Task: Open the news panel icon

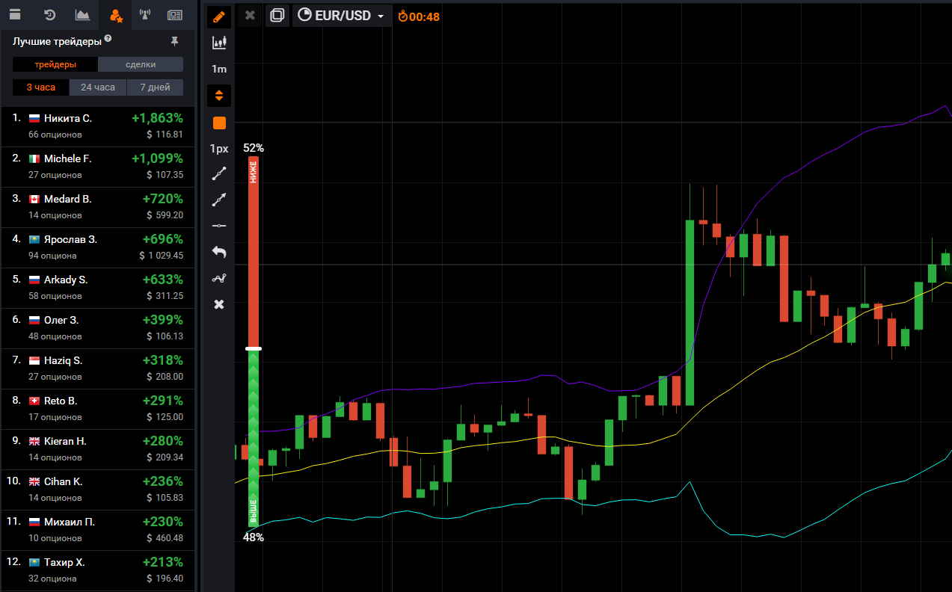Action: (x=175, y=15)
